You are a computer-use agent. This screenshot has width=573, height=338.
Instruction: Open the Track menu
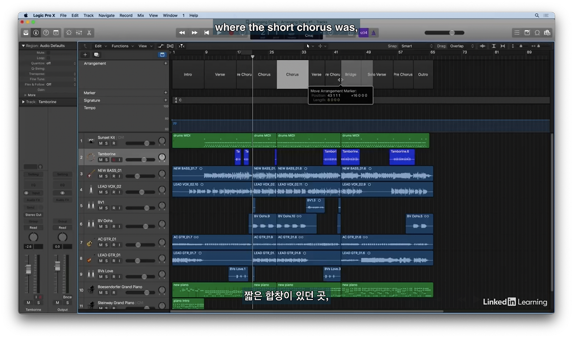coord(89,15)
